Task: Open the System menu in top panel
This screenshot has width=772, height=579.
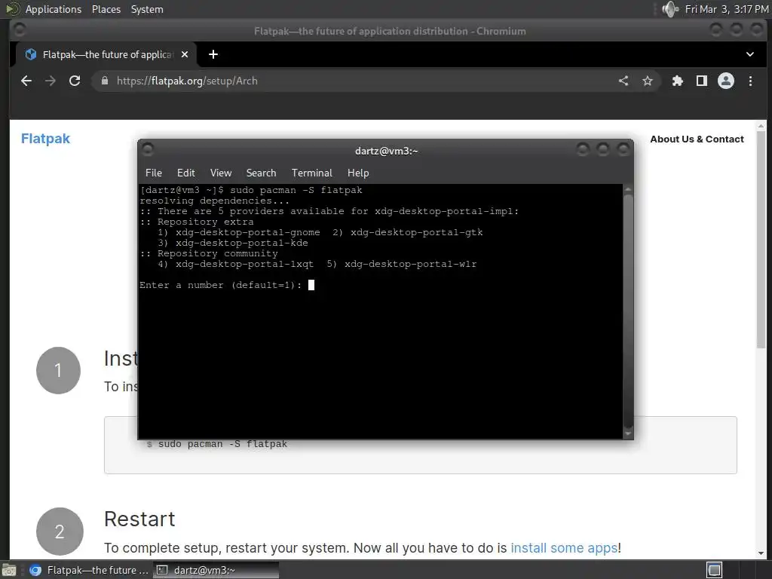Action: [147, 9]
